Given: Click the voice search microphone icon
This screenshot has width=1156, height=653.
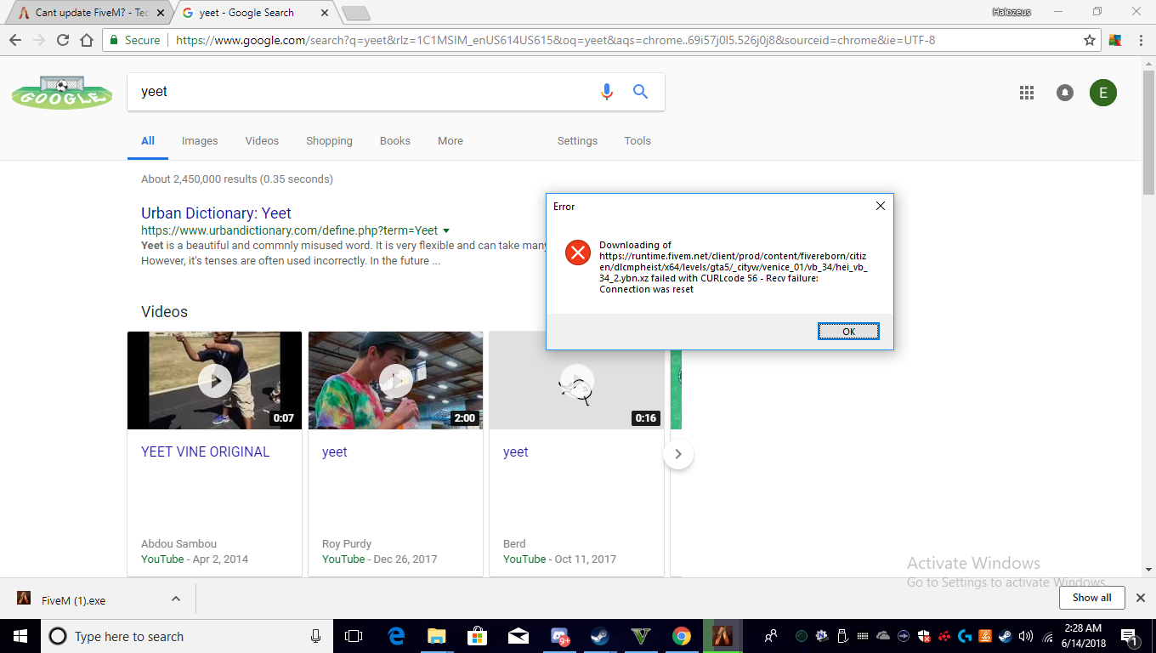Looking at the screenshot, I should tap(606, 92).
